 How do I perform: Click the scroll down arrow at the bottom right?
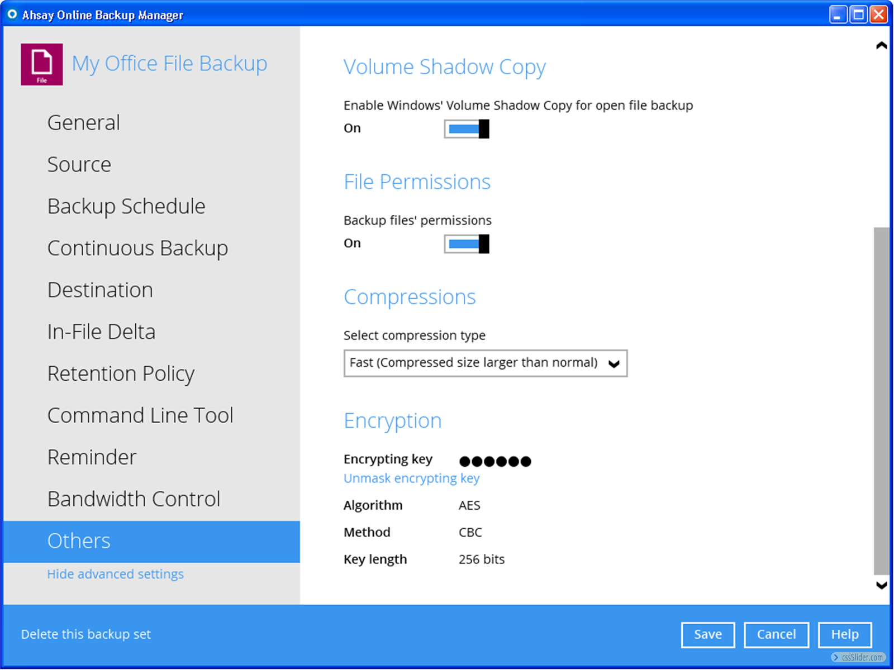pos(881,586)
